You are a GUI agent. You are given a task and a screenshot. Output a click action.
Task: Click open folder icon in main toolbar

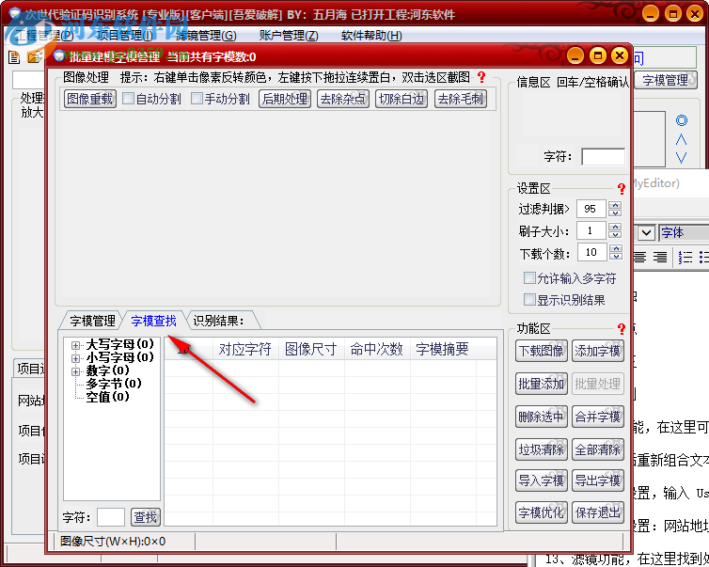pos(35,57)
